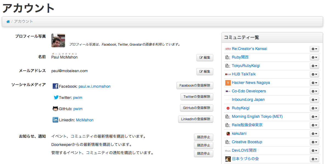Image resolution: width=326 pixels, height=164 pixels.
Task: Open gear dropdown for RubyKaigi
Action: [314, 108]
